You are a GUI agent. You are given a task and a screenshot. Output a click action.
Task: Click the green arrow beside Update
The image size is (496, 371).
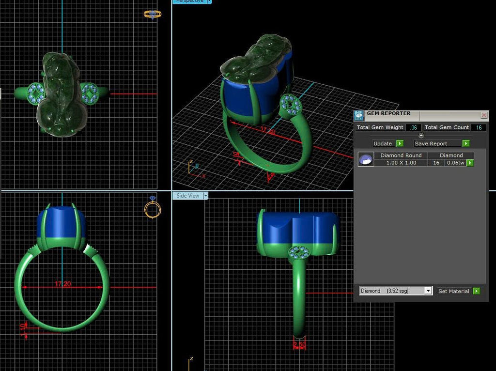(400, 143)
